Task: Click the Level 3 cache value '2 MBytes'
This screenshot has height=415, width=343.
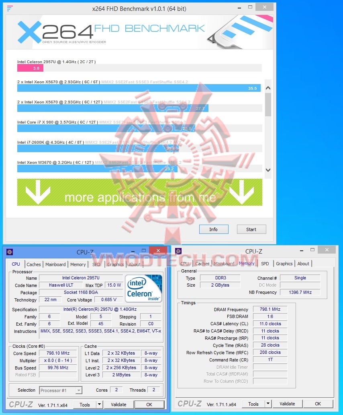Action: pyautogui.click(x=121, y=375)
